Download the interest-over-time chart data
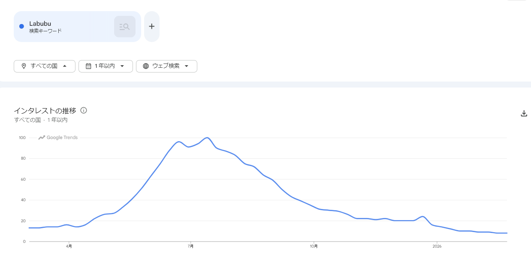The width and height of the screenshot is (531, 254). coord(524,113)
